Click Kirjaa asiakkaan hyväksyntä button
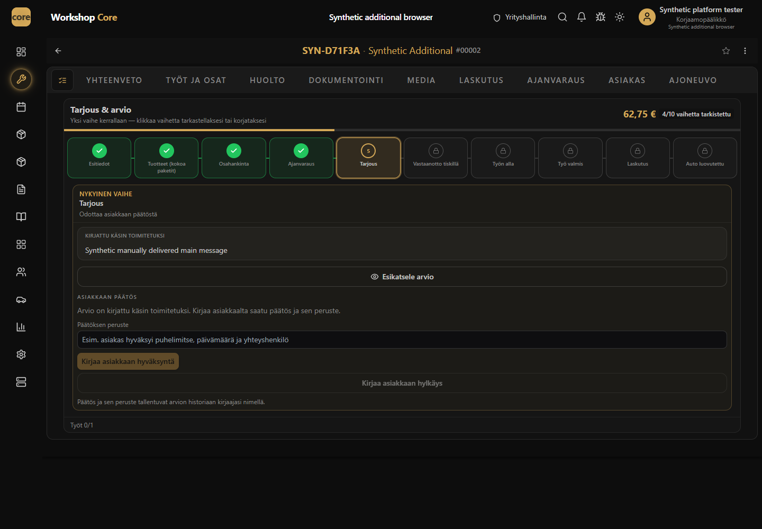 click(128, 361)
